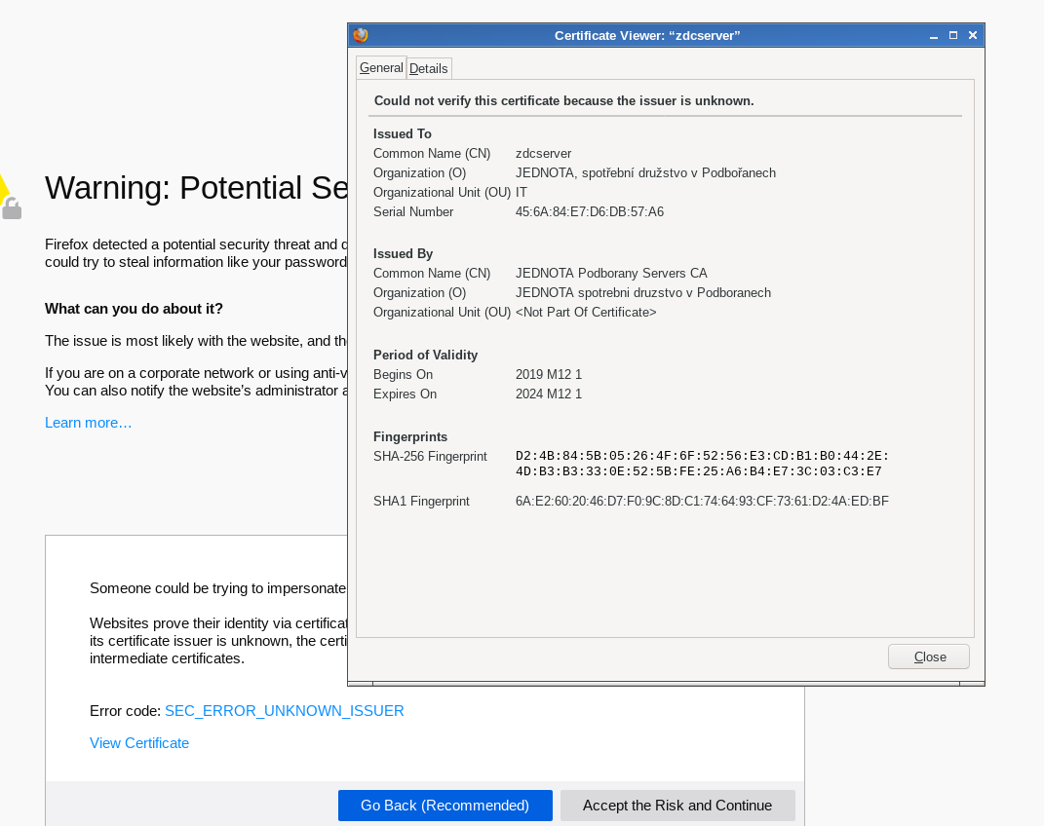Image resolution: width=1044 pixels, height=826 pixels.
Task: Click the Serial Number label
Action: point(412,211)
